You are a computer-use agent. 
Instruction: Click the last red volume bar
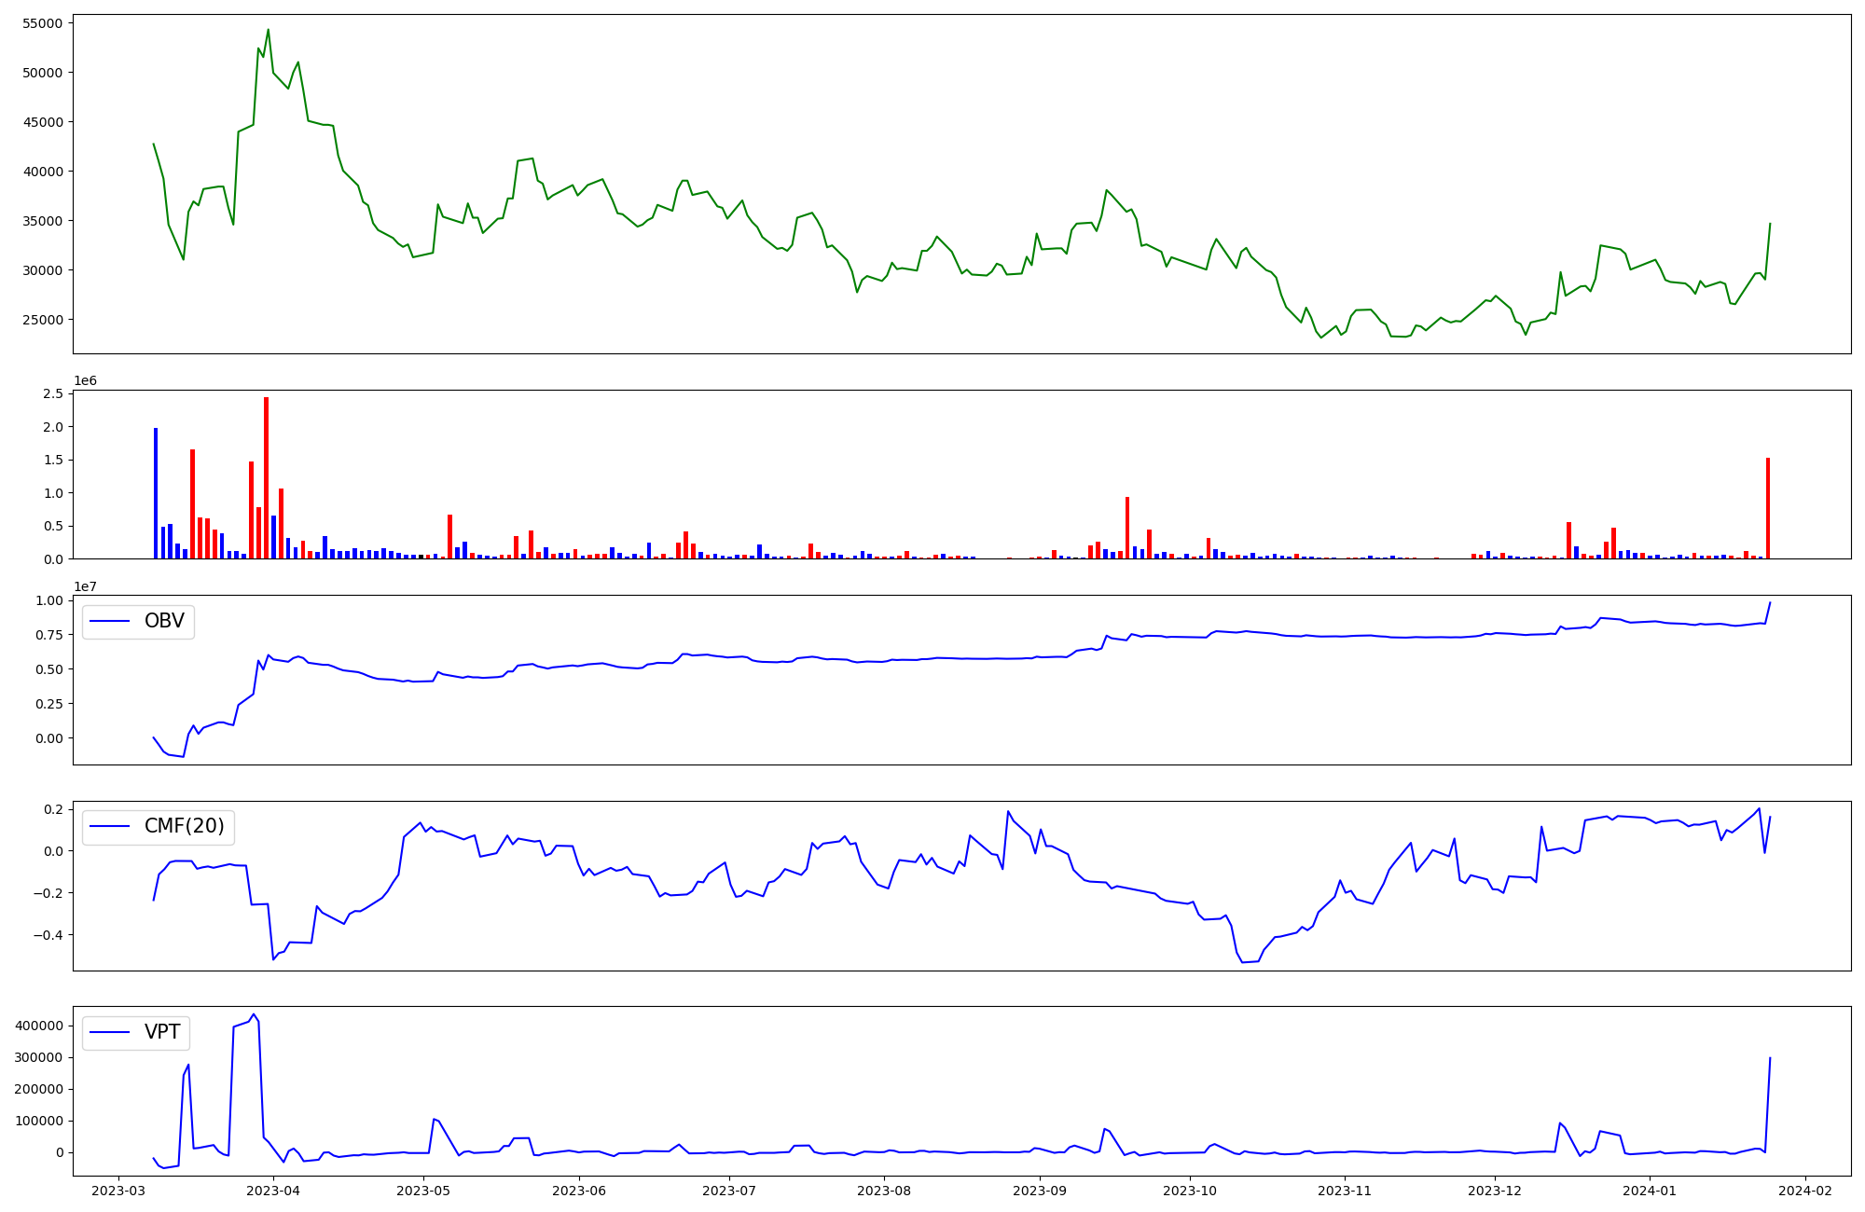[1767, 508]
